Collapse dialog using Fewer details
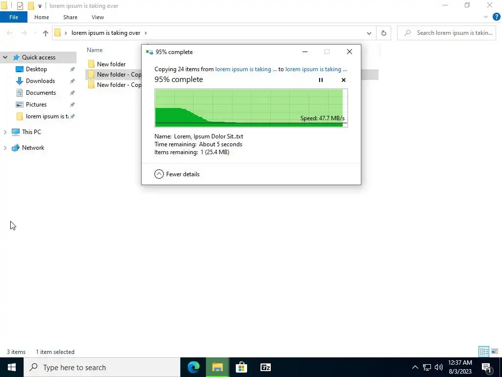Image resolution: width=502 pixels, height=377 pixels. pos(176,174)
